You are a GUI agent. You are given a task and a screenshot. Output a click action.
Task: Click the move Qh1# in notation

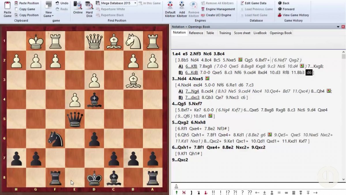[x=194, y=154]
